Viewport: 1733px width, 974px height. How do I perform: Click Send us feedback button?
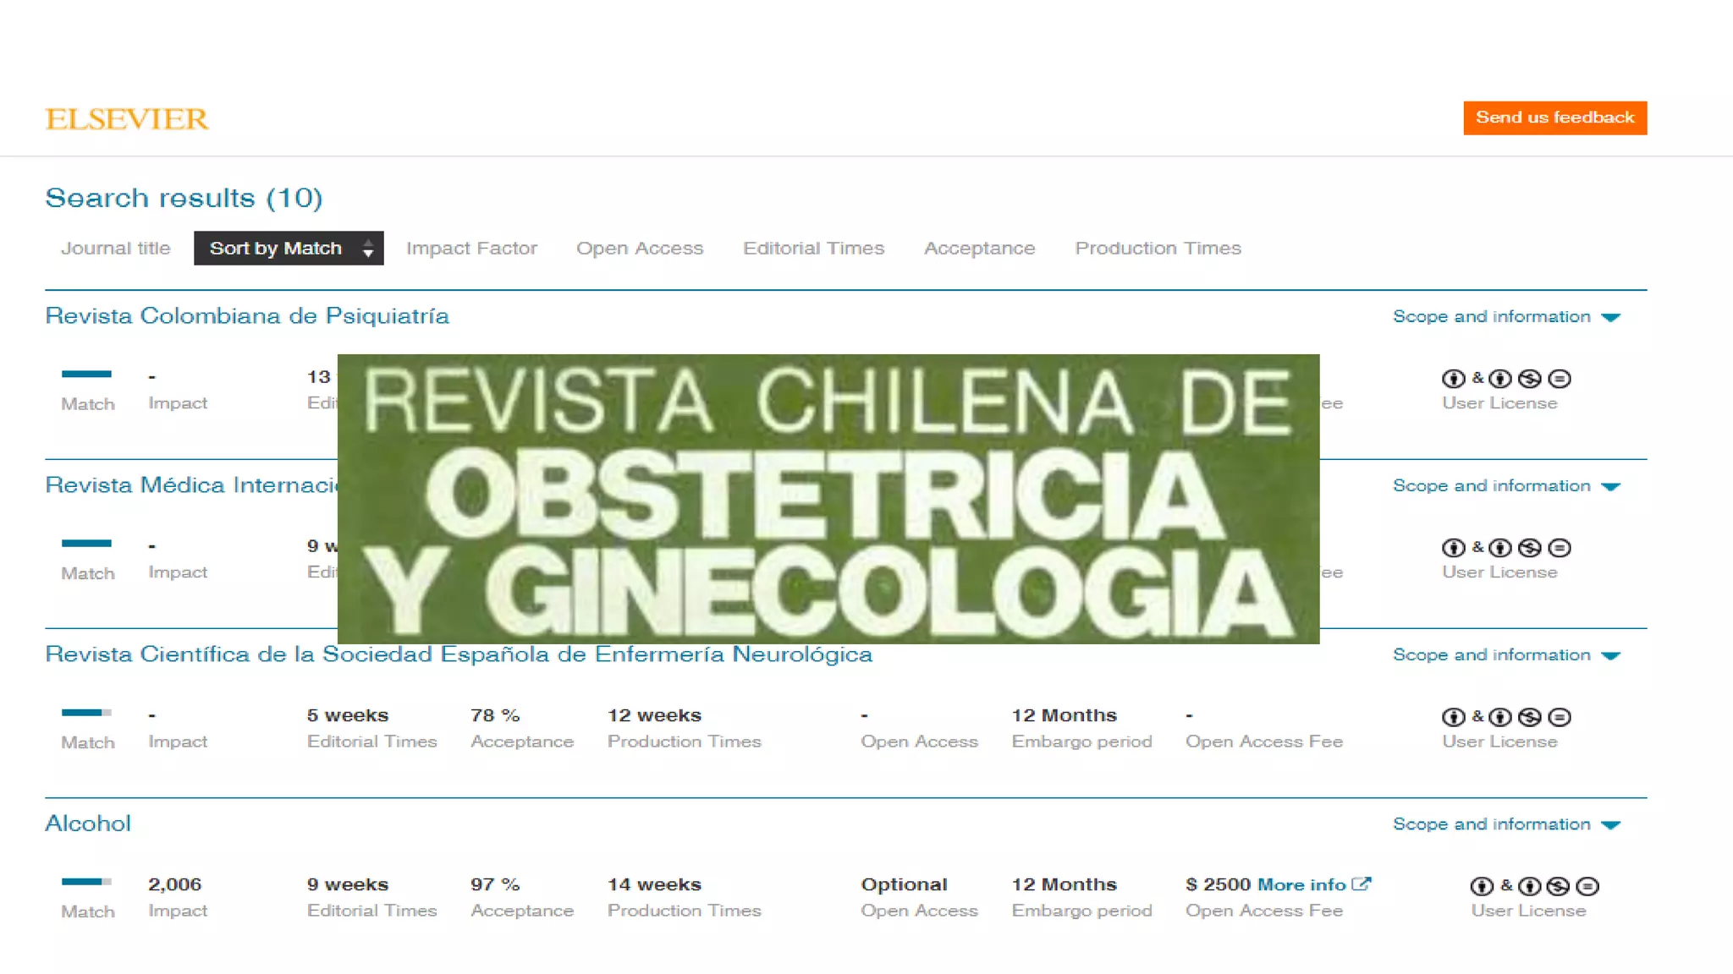pos(1554,118)
